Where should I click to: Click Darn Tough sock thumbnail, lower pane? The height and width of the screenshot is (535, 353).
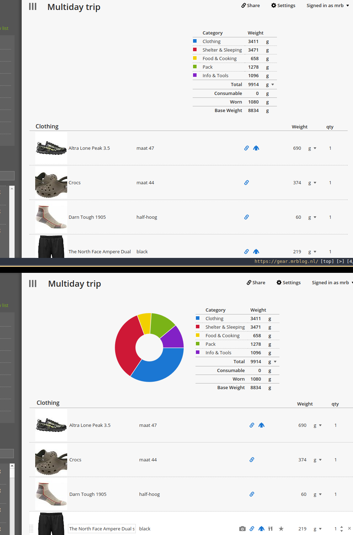tap(51, 494)
